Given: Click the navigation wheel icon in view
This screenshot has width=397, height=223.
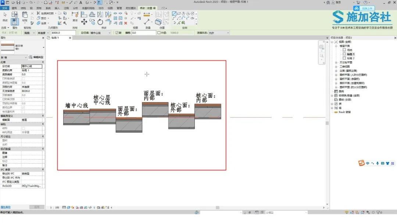Looking at the screenshot, I should tap(322, 47).
